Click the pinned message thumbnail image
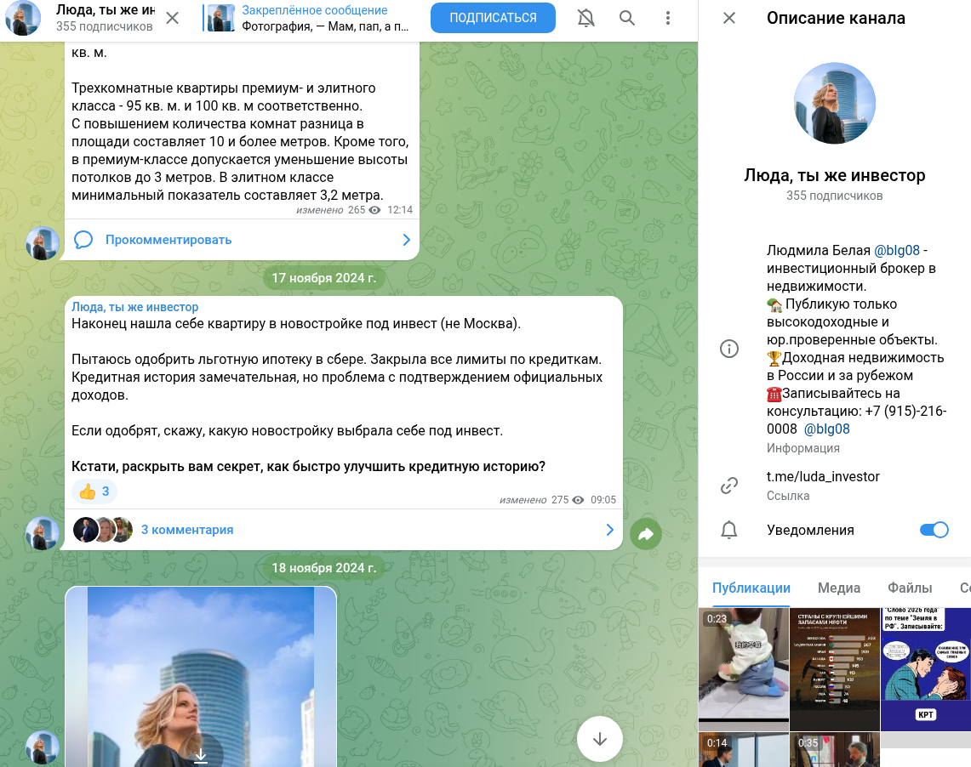This screenshot has width=971, height=767. (221, 18)
